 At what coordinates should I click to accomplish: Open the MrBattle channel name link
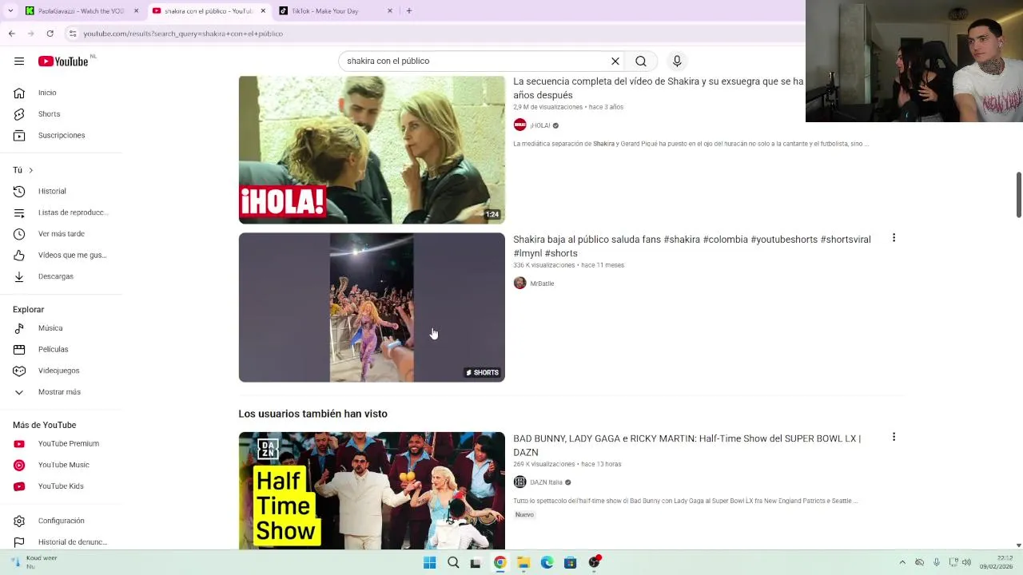click(x=542, y=284)
